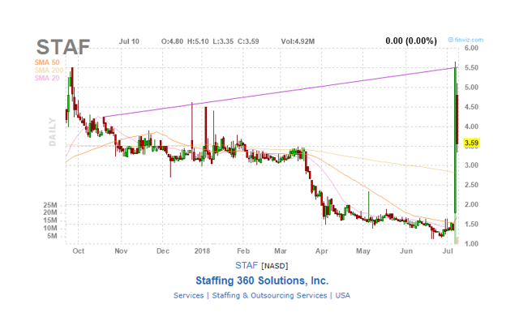Click the STAF ticker link below the chart
Viewport: 519px width, 334px height.
(247, 265)
